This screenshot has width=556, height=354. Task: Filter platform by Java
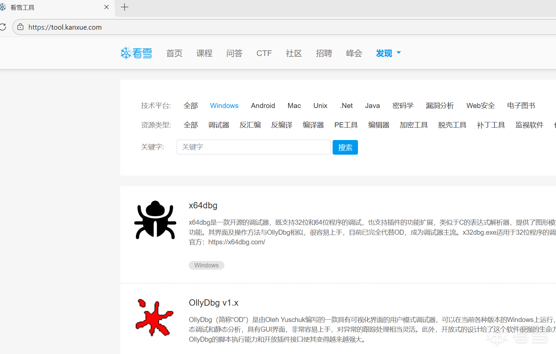372,106
